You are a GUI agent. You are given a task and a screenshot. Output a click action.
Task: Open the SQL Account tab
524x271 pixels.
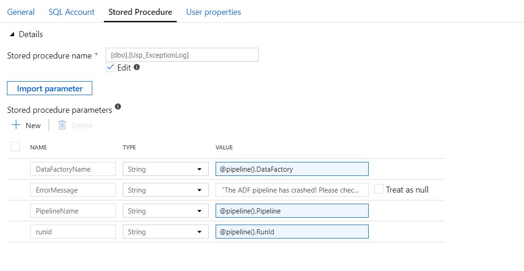click(71, 12)
